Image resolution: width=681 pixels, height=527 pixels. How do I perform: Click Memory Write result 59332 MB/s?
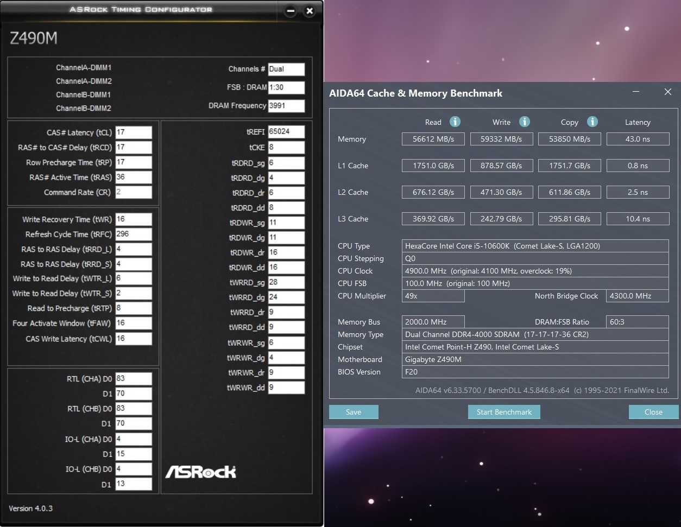pos(501,139)
